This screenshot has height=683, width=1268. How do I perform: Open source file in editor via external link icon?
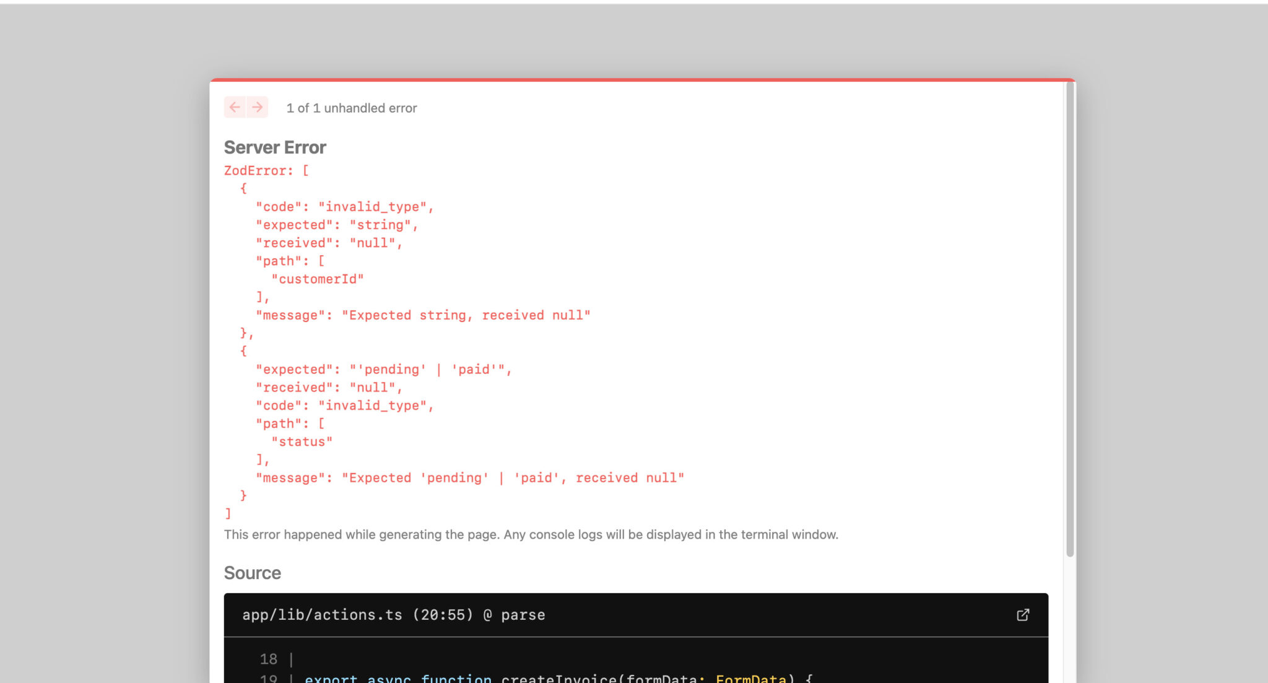[x=1023, y=615]
